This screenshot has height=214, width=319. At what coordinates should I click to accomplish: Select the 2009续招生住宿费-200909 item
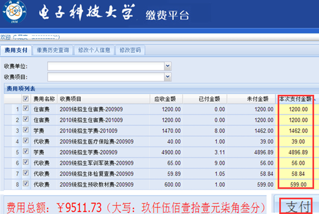pos(91,109)
